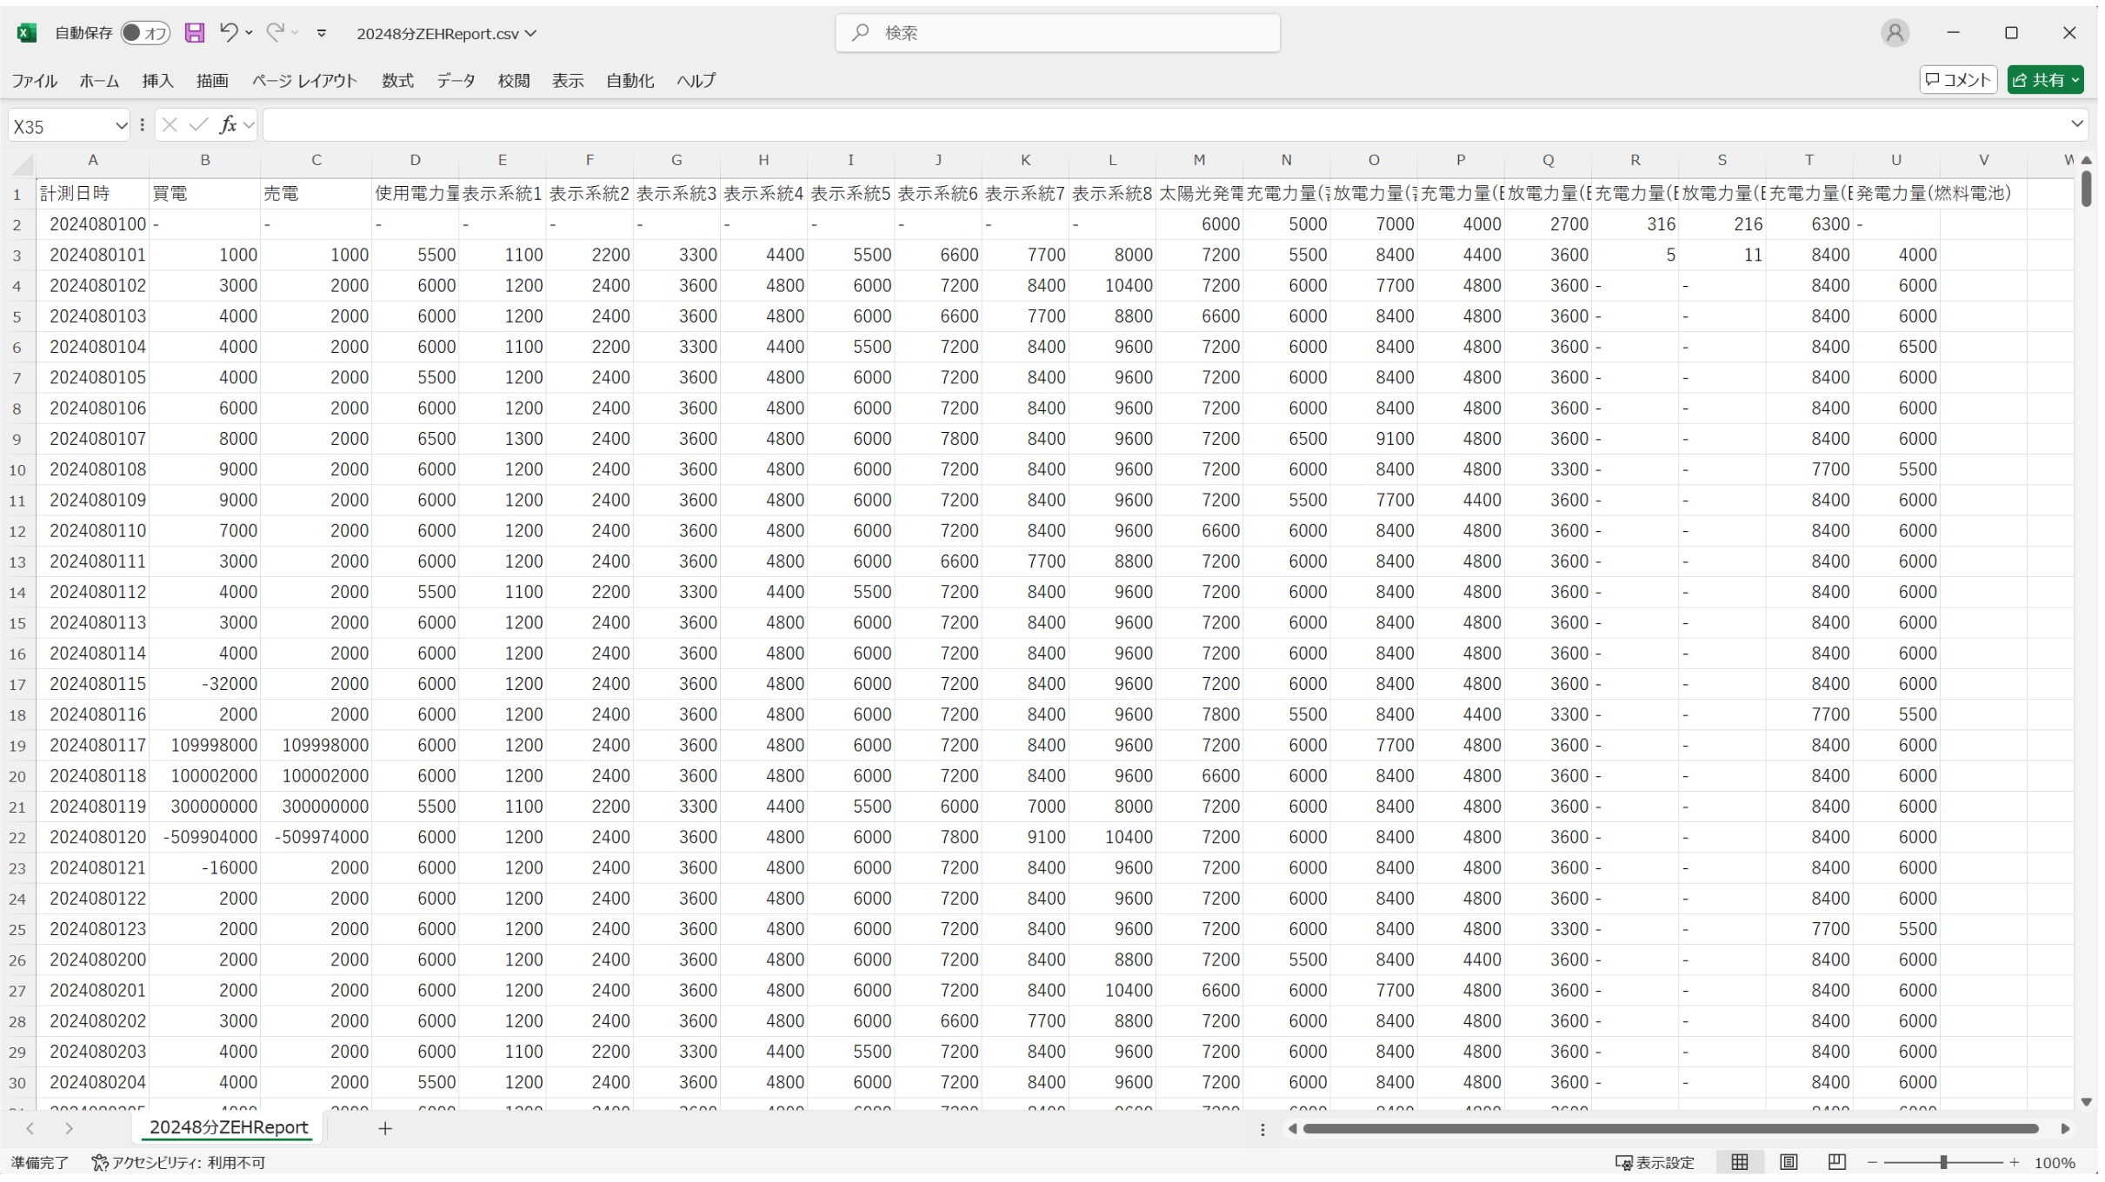The width and height of the screenshot is (2105, 1182).
Task: Toggle the AutoSave switch
Action: point(144,33)
